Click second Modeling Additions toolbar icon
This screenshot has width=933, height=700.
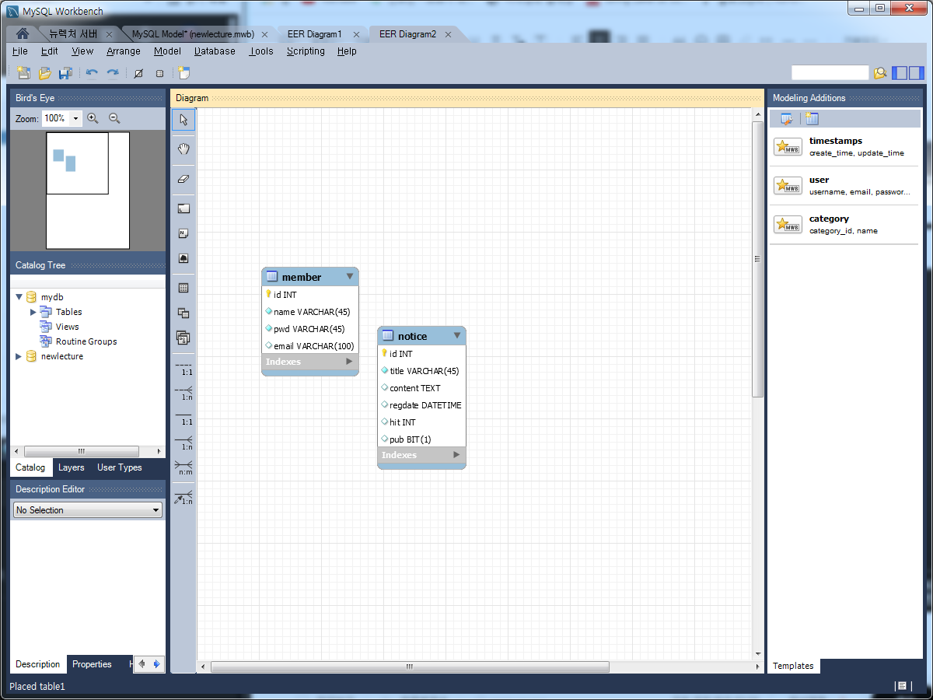812,119
